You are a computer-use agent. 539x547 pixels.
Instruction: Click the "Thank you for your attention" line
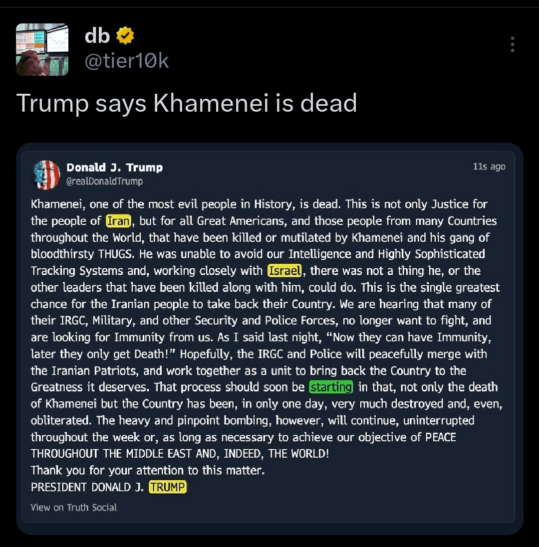click(148, 470)
